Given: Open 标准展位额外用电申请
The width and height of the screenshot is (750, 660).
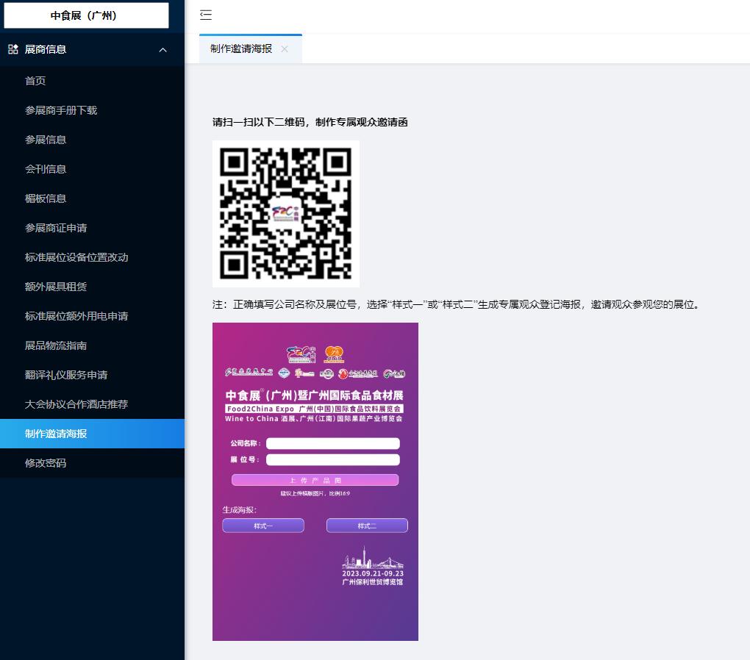Looking at the screenshot, I should (x=76, y=316).
